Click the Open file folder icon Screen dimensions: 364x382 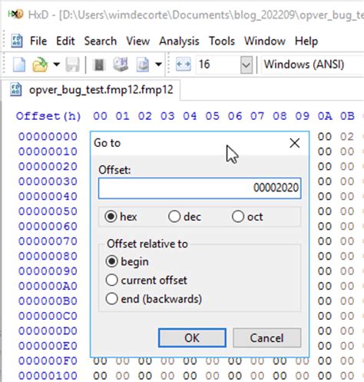point(40,65)
